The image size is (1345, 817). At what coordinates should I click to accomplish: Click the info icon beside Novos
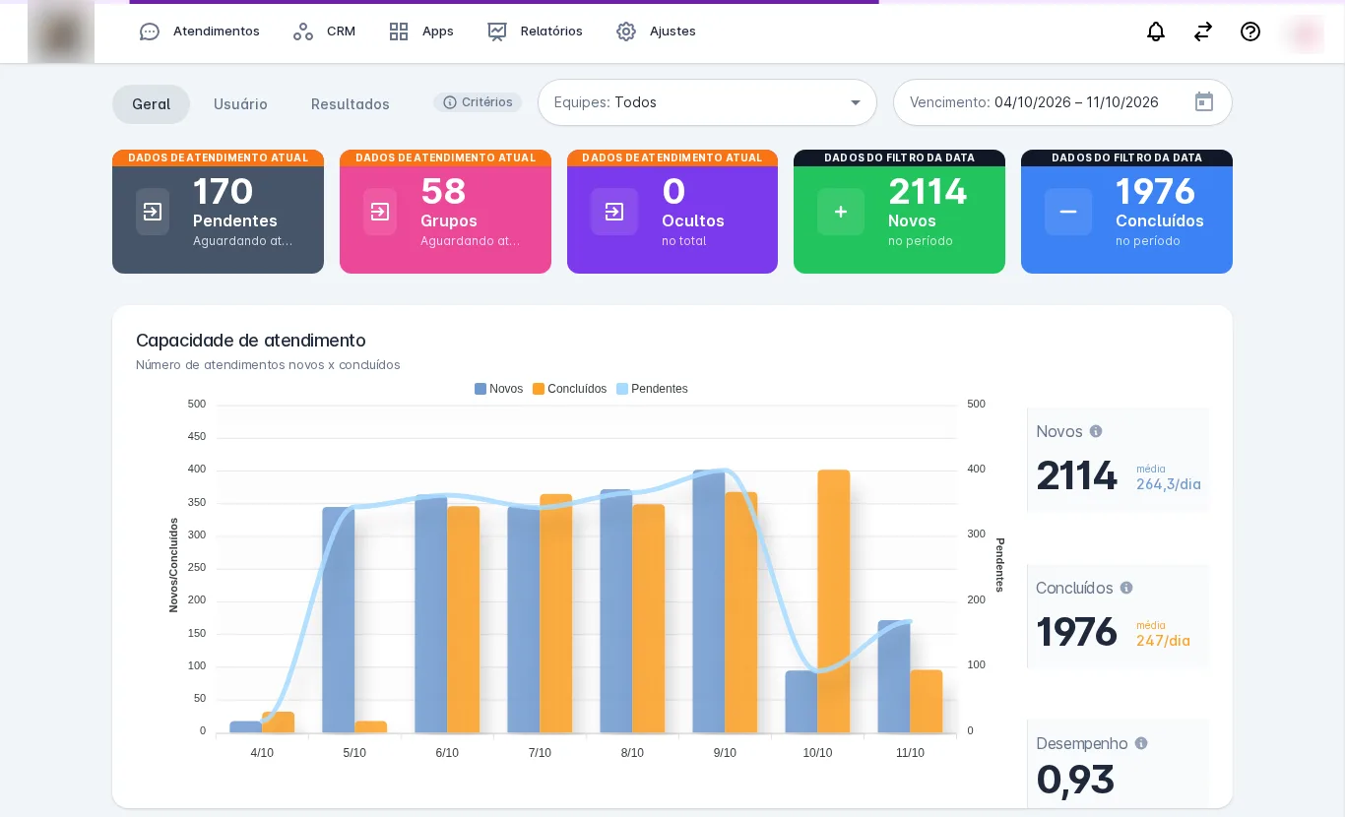[1096, 431]
